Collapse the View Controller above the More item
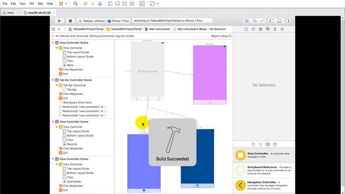 pyautogui.click(x=57, y=48)
